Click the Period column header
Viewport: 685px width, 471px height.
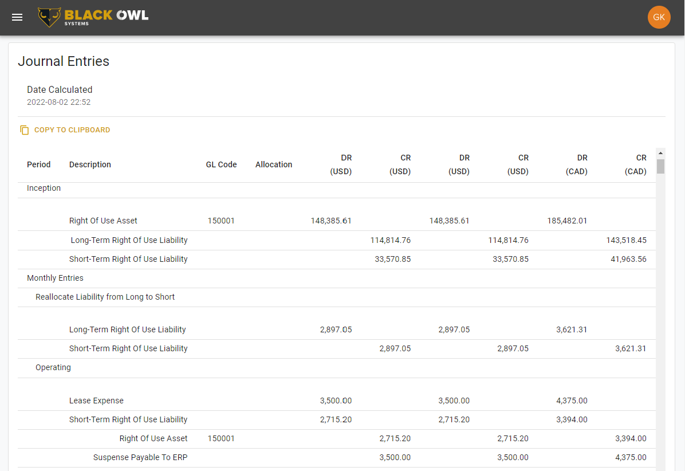tap(38, 164)
